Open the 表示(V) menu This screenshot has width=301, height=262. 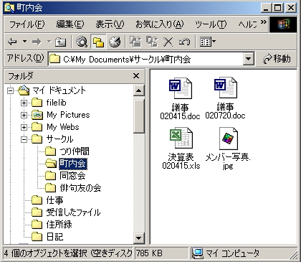(x=110, y=24)
